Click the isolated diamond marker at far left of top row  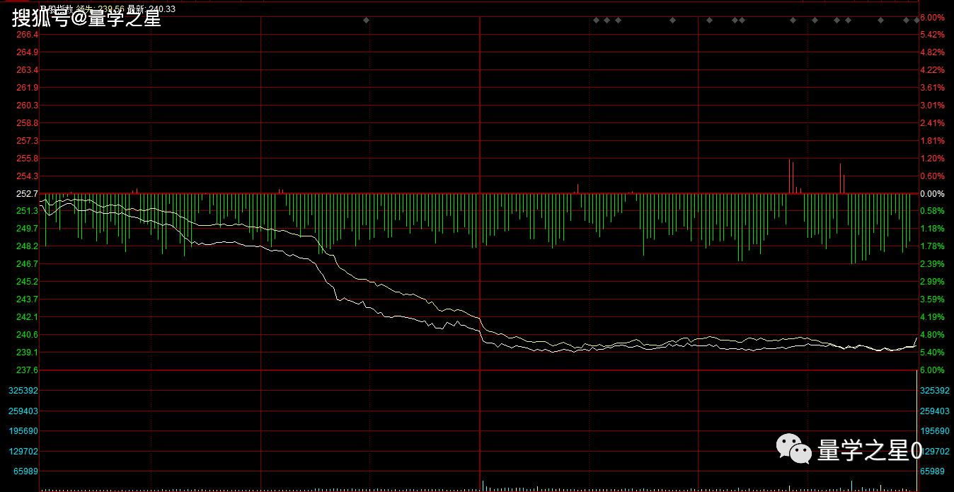[x=366, y=20]
